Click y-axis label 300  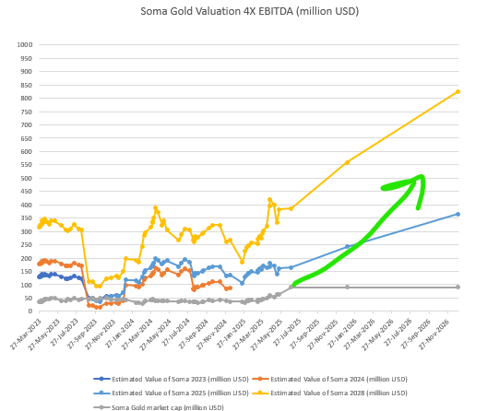pyautogui.click(x=27, y=231)
